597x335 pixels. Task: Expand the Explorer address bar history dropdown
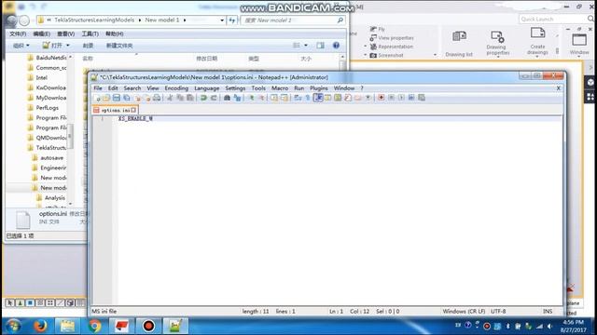[x=222, y=20]
